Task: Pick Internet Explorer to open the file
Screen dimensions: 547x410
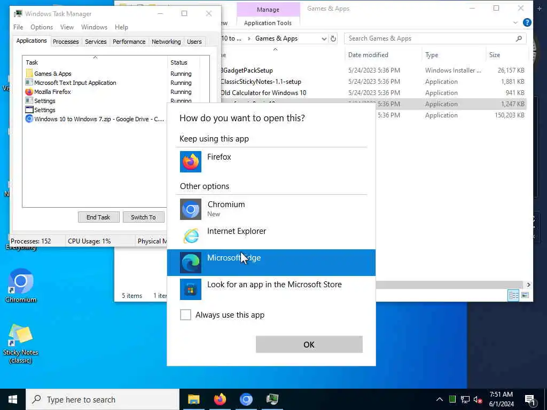Action: [271, 235]
